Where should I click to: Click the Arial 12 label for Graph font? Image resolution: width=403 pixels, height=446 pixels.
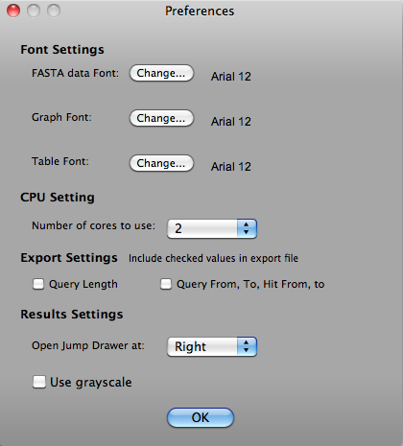point(231,122)
